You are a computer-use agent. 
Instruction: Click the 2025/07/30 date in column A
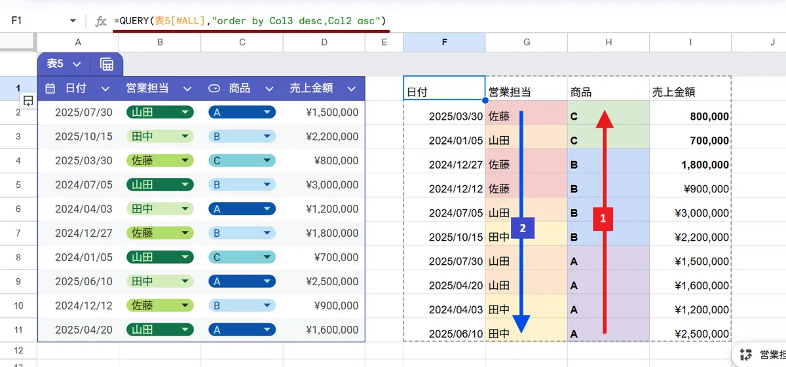coord(84,113)
